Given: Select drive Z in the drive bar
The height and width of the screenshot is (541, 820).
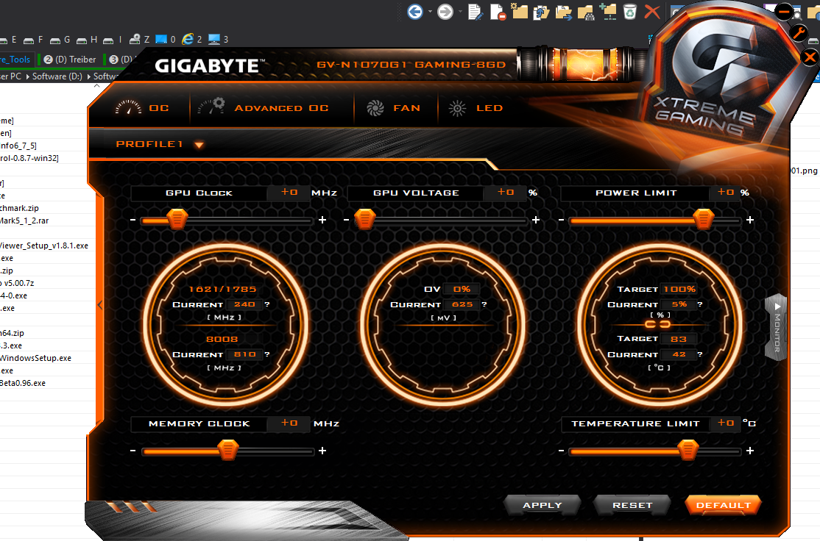Looking at the screenshot, I should point(140,39).
